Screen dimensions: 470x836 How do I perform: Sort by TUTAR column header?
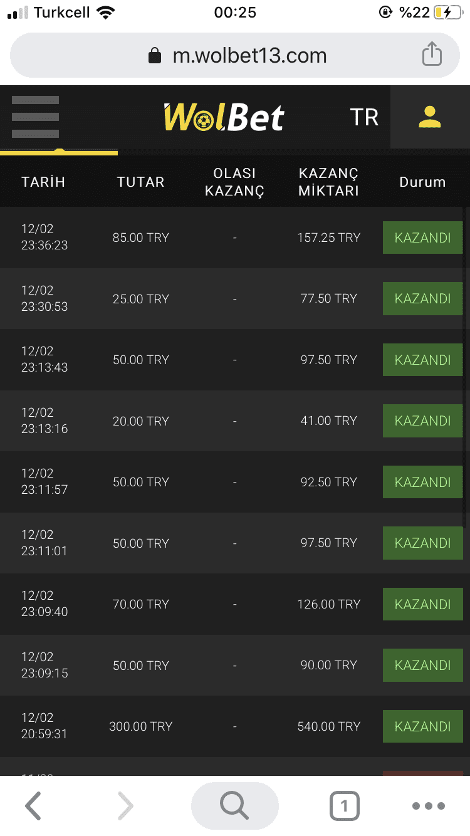pyautogui.click(x=140, y=182)
